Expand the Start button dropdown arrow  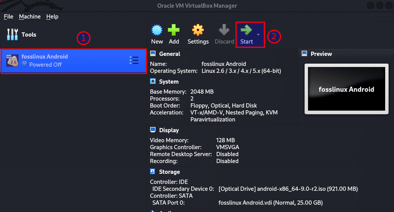coord(258,35)
